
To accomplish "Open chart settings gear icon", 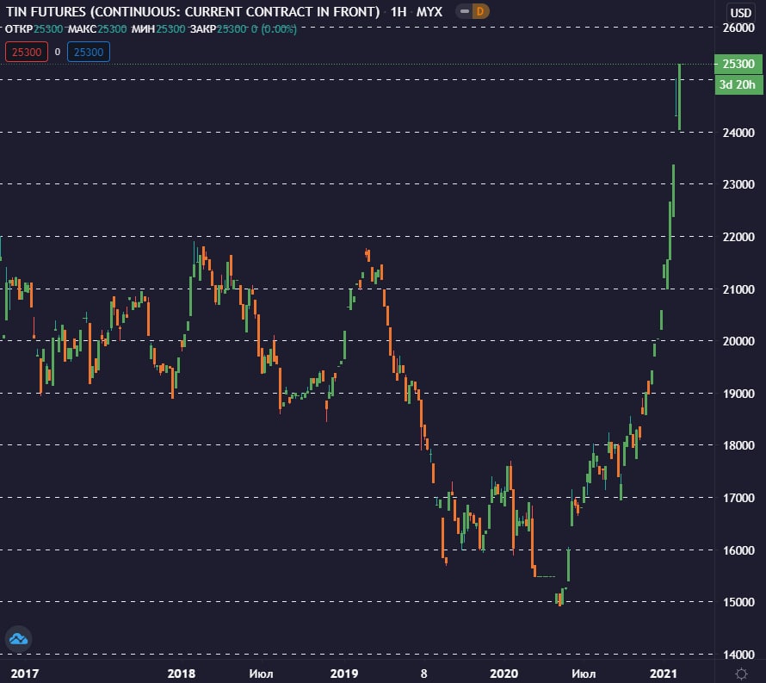I will coord(741,674).
